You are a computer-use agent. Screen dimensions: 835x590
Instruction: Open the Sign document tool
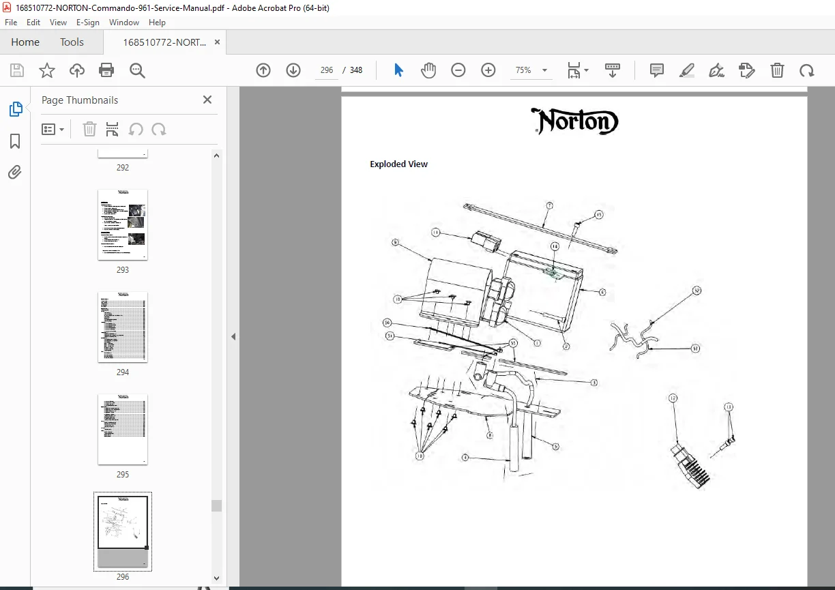(717, 70)
